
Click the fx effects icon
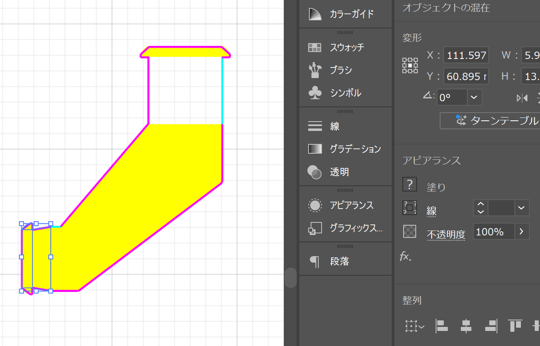[405, 257]
